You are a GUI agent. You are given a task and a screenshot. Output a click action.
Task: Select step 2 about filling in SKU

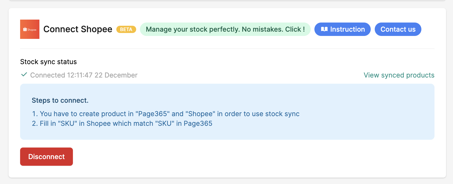[x=122, y=123]
